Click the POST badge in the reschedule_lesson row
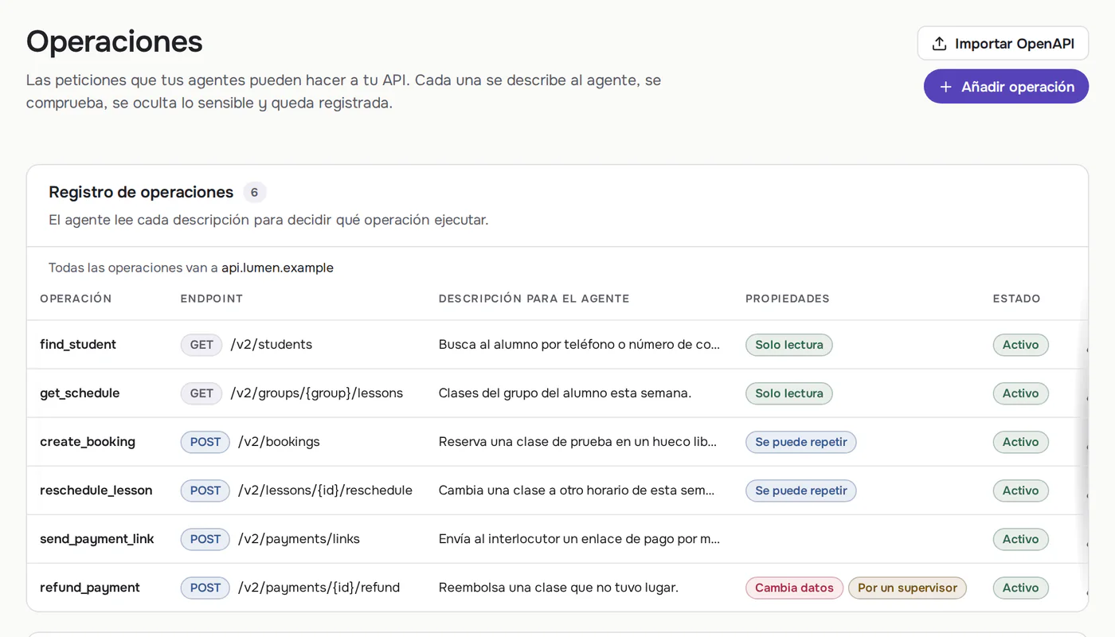This screenshot has height=637, width=1115. tap(205, 490)
